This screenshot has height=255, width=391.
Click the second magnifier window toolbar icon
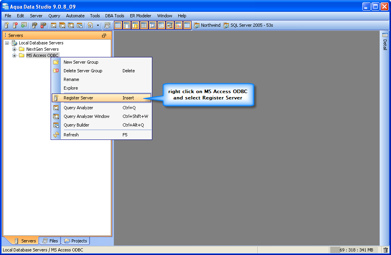[x=62, y=25]
